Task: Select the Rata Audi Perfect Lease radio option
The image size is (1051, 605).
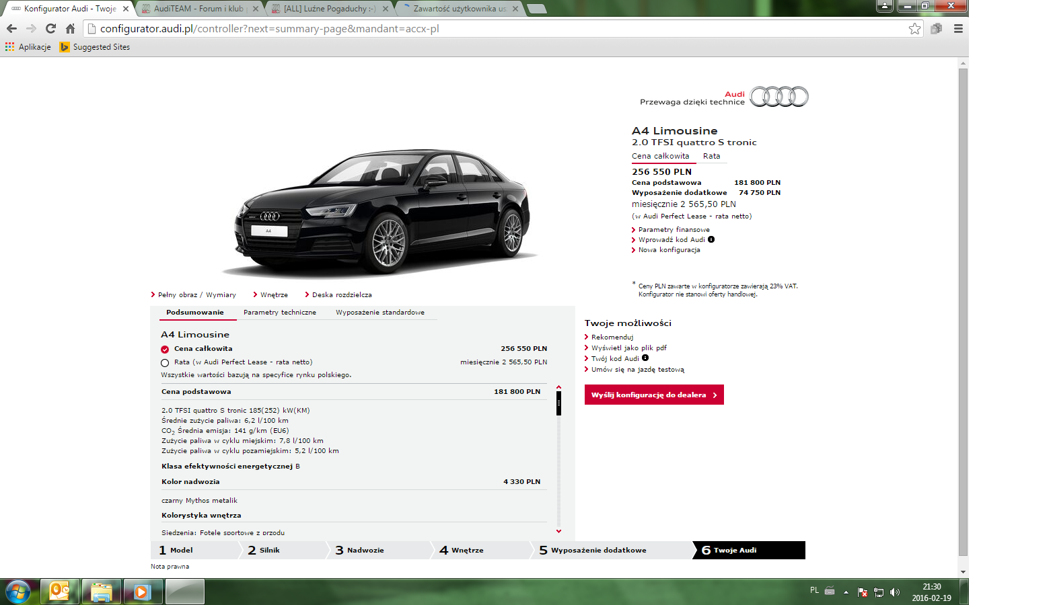Action: point(165,363)
